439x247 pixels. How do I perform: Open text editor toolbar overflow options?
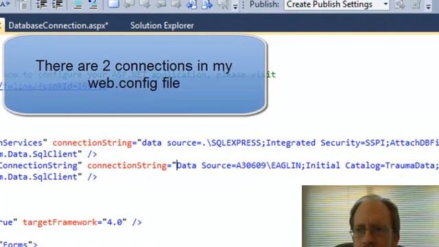[x=235, y=6]
